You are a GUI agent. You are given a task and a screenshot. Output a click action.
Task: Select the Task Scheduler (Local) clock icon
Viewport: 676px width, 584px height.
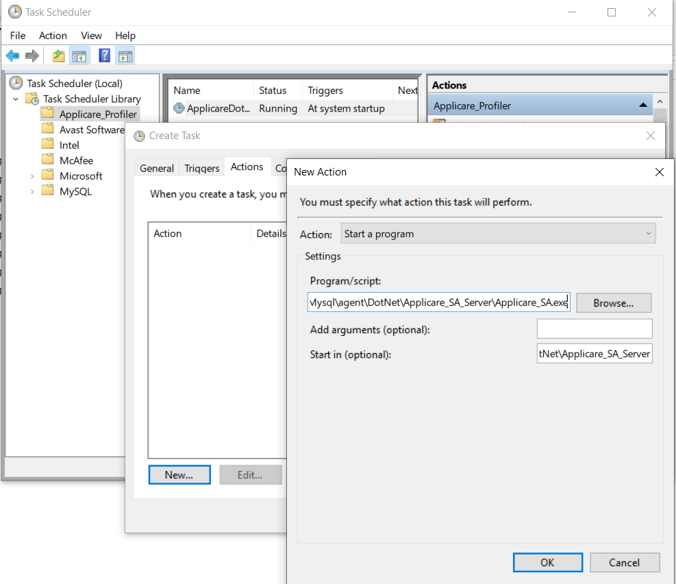pyautogui.click(x=16, y=84)
